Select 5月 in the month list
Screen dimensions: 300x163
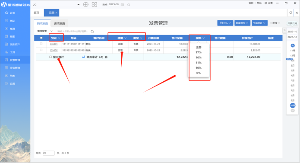[x=293, y=80]
